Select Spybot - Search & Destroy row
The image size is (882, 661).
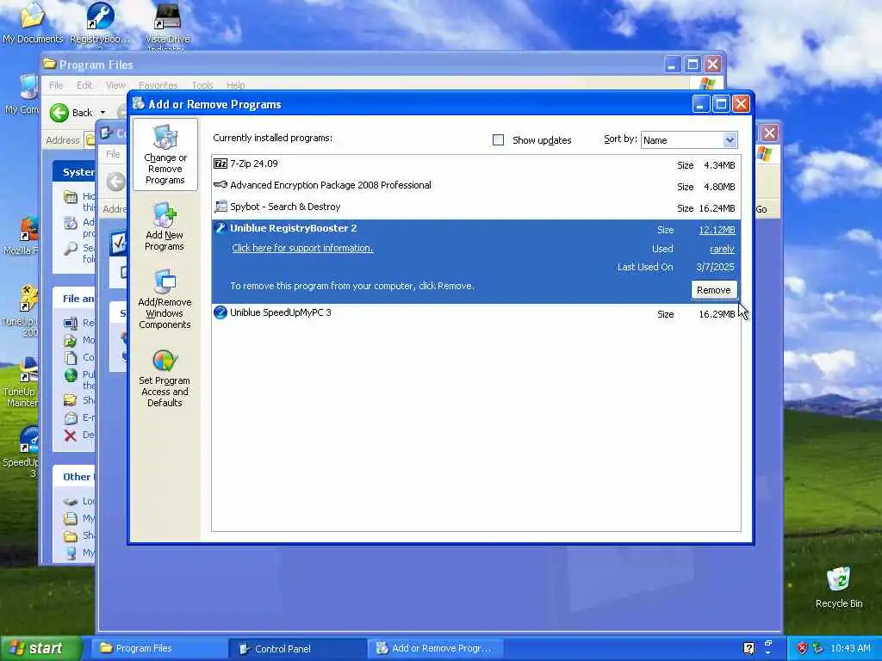tap(475, 207)
